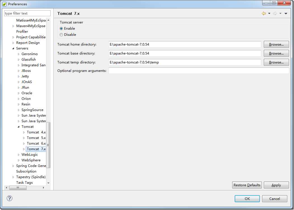Screen dimensions: 294x210
Task: Click the back navigation arrow icon
Action: pyautogui.click(x=264, y=13)
